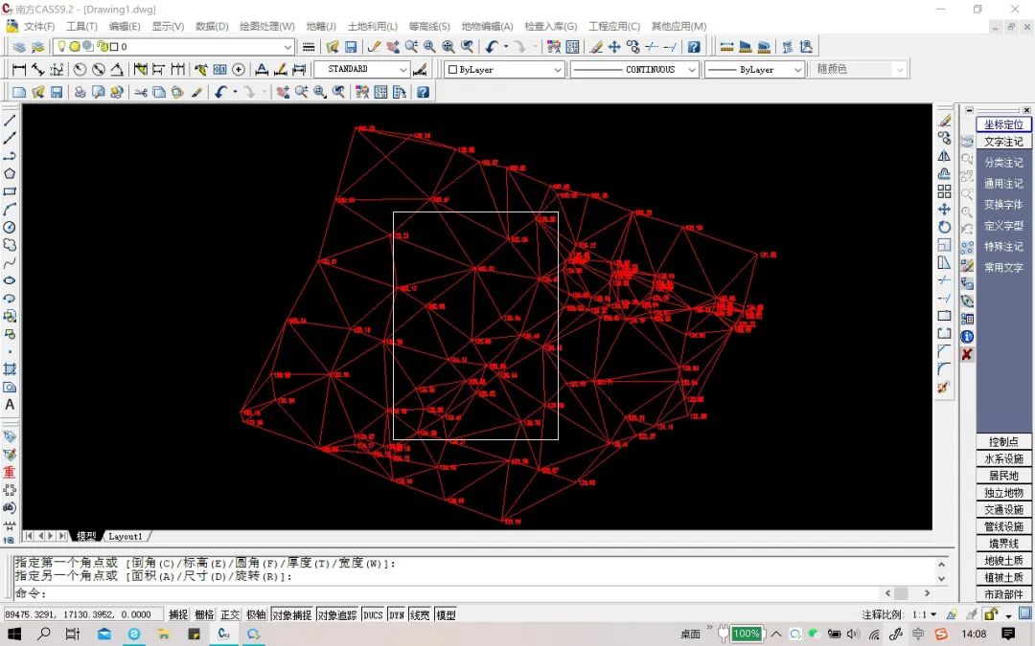1035x646 pixels.
Task: Open the 文件(F) menu
Action: (x=39, y=27)
